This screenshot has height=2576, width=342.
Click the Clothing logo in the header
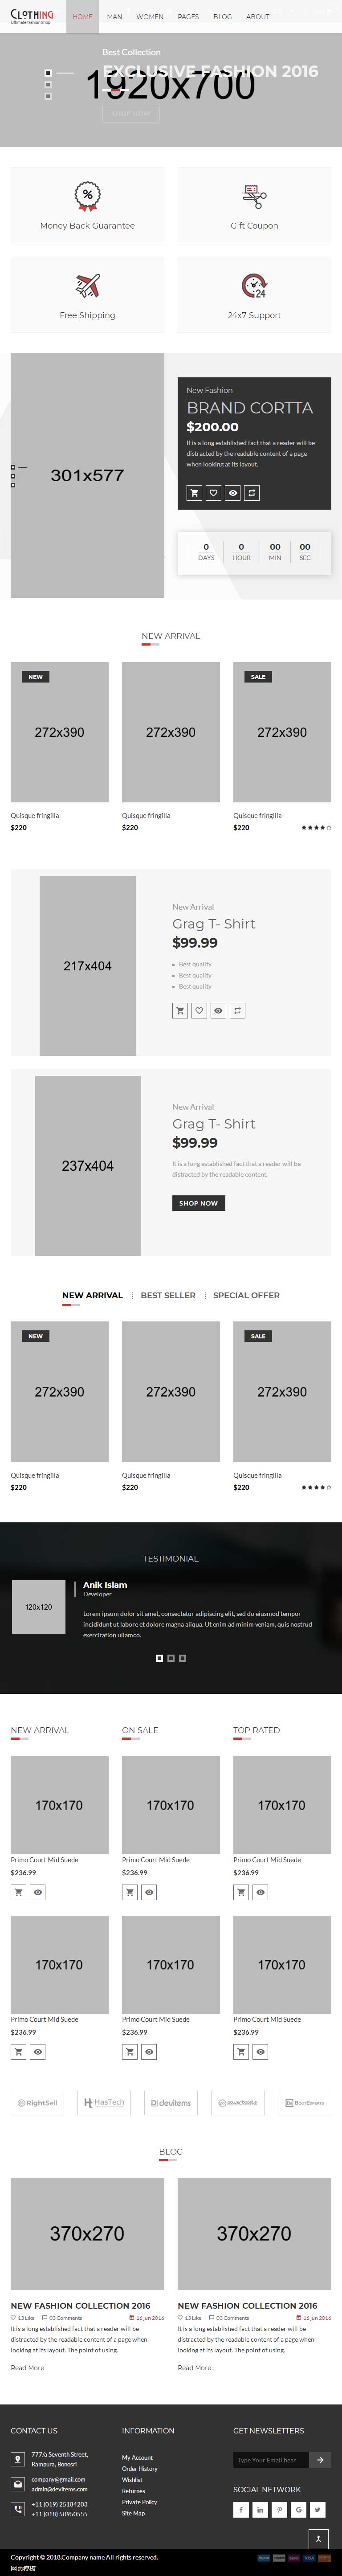click(x=32, y=16)
